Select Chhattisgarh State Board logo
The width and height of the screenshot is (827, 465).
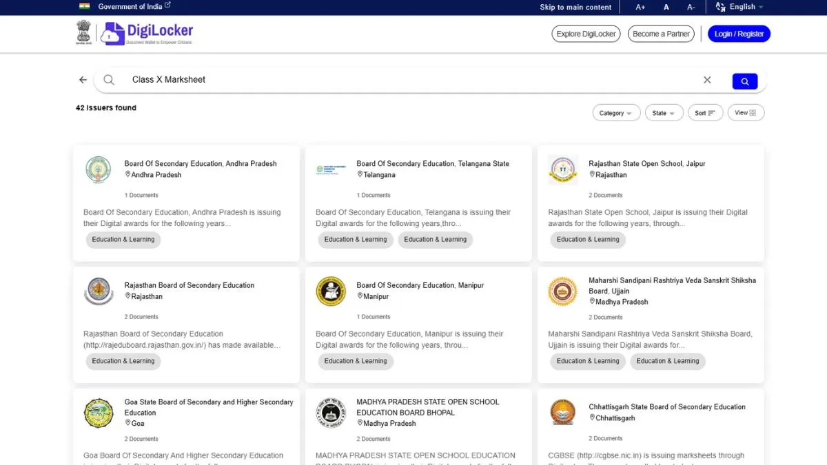click(562, 413)
